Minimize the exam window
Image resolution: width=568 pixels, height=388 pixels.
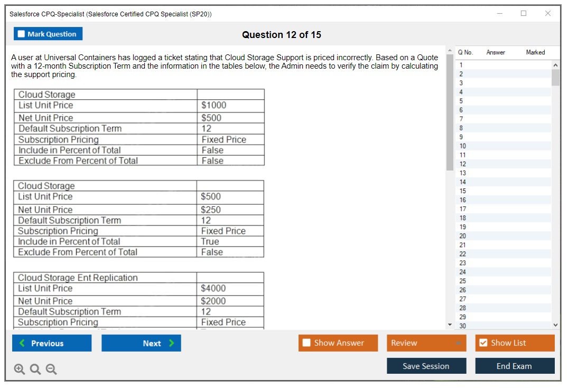pyautogui.click(x=500, y=14)
